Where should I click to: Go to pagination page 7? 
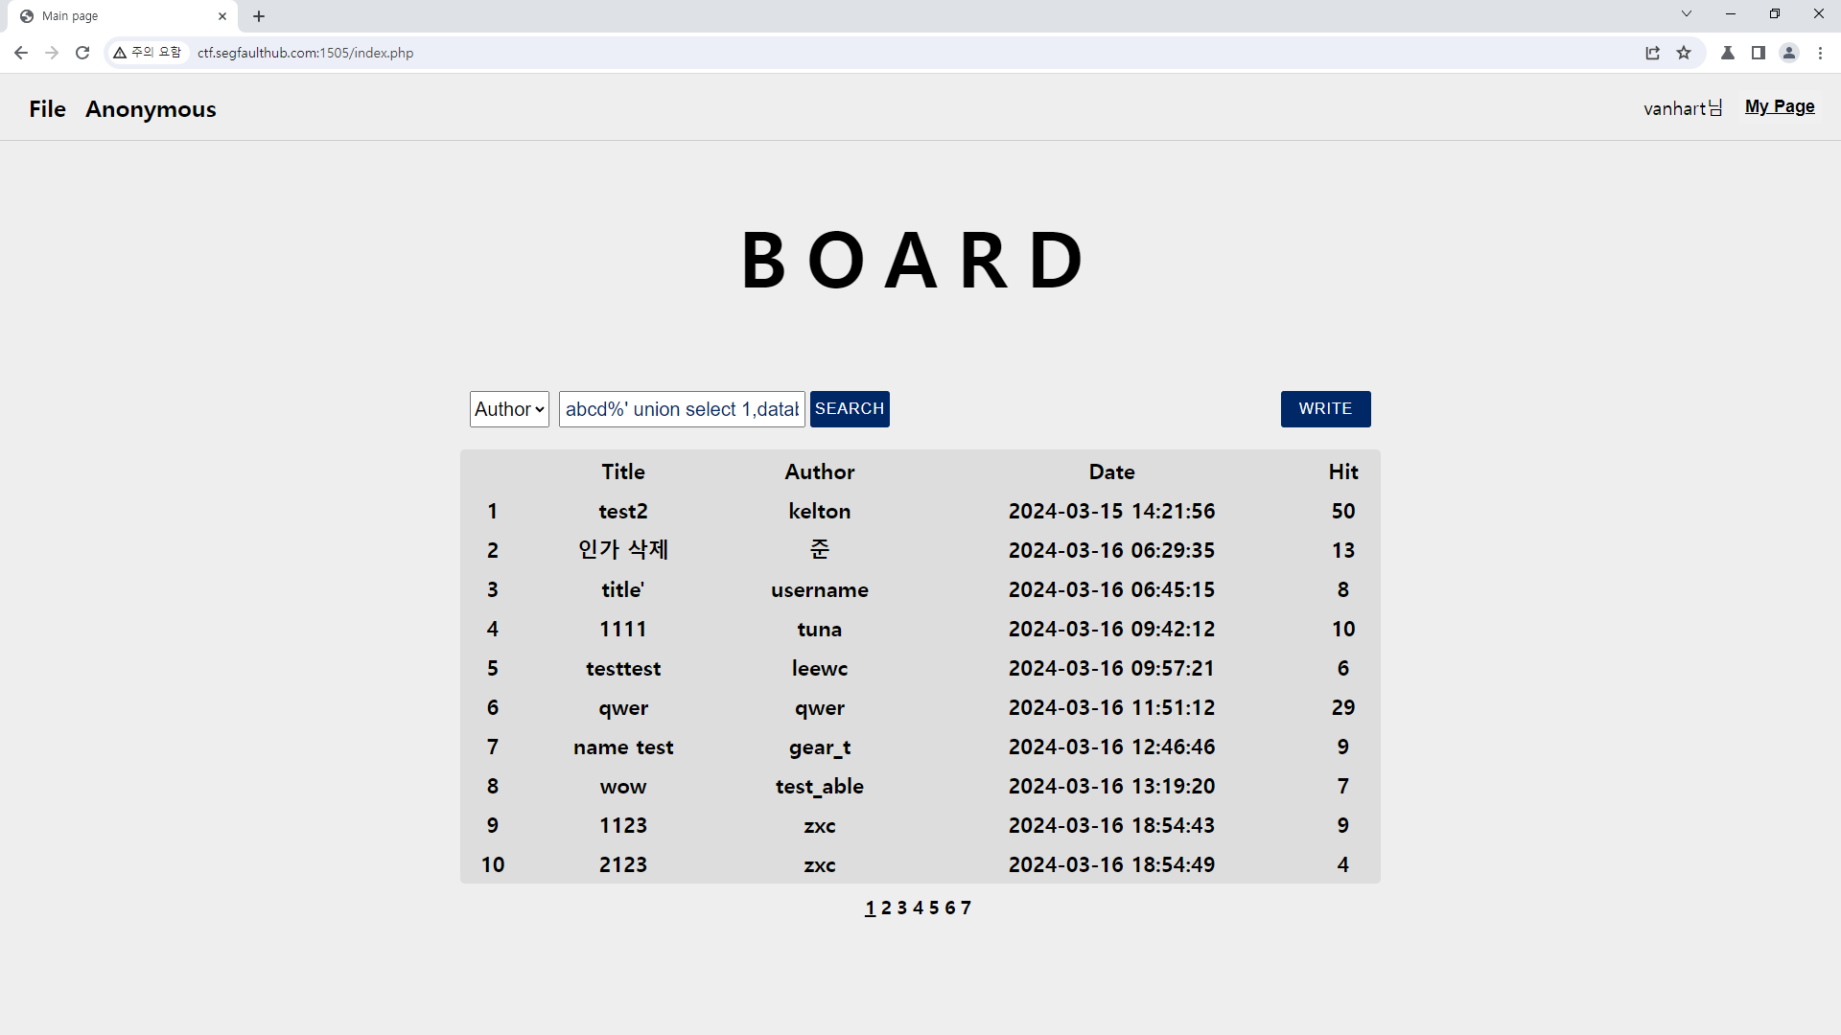pyautogui.click(x=966, y=908)
